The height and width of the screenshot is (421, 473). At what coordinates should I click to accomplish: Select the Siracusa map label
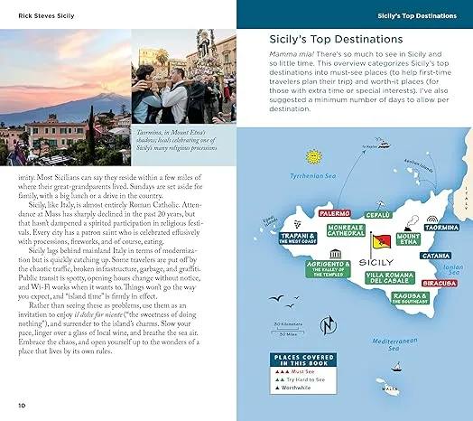(440, 284)
